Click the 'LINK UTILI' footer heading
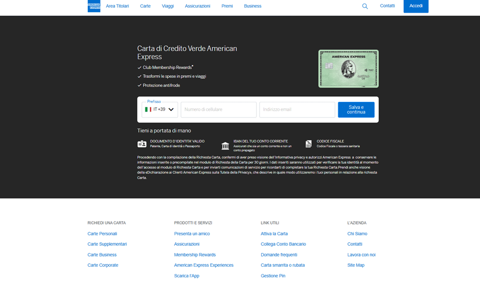This screenshot has height=283, width=480. 270,223
